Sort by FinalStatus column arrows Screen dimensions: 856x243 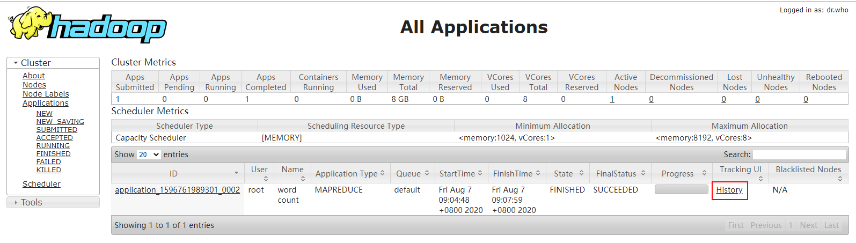point(643,173)
